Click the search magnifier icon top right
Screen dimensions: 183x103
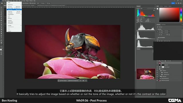click(x=176, y=3)
